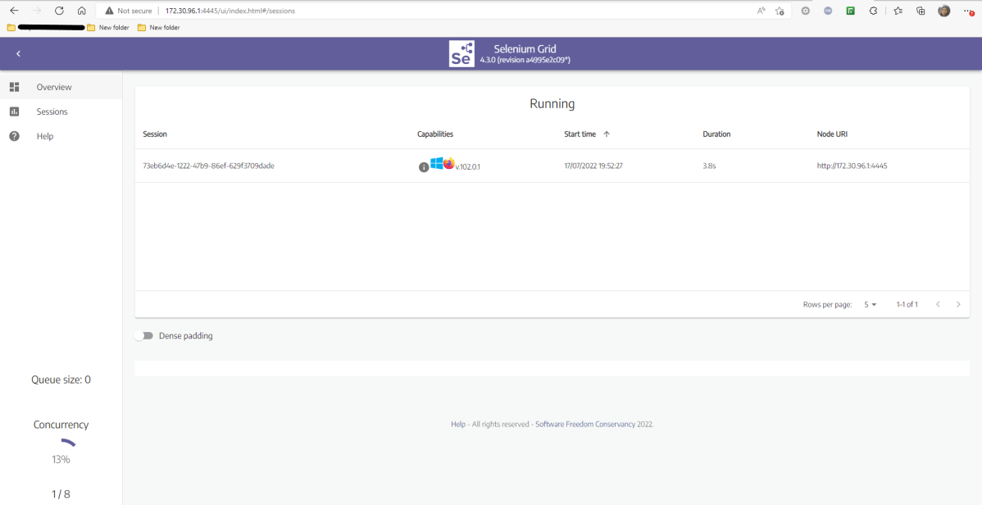Screen dimensions: 982x505
Task: Click the Selenium logo in the header
Action: pyautogui.click(x=461, y=54)
